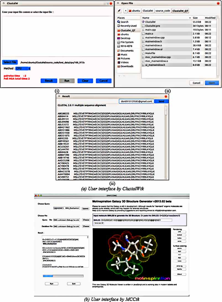Click Cancel in the Open File dialog
Viewport: 222px width, 302px height.
tap(197, 83)
